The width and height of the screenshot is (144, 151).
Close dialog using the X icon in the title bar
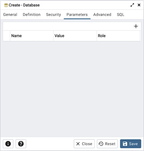click(139, 5)
